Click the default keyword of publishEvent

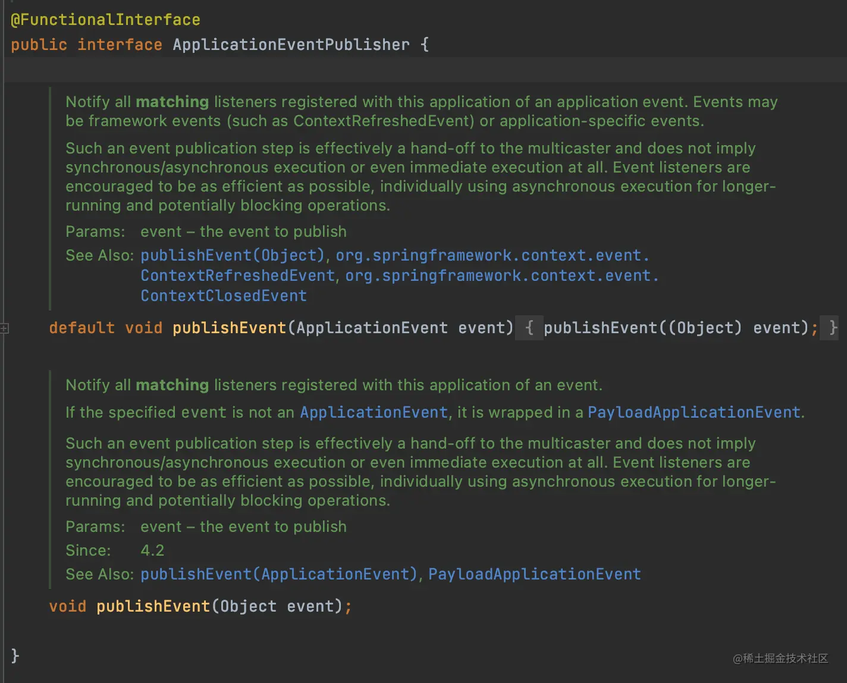[81, 327]
